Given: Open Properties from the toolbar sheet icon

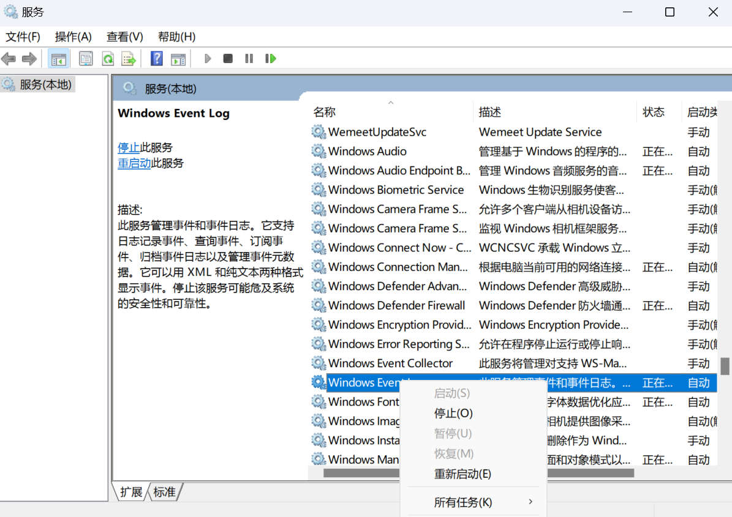Looking at the screenshot, I should [85, 59].
